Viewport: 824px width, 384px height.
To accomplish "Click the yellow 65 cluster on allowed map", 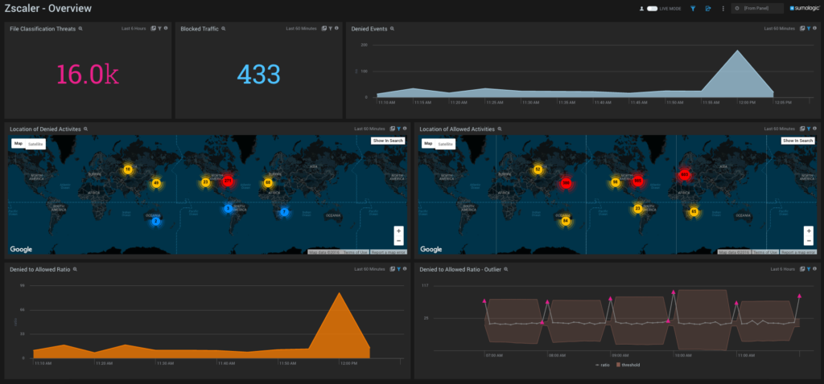I will click(694, 211).
